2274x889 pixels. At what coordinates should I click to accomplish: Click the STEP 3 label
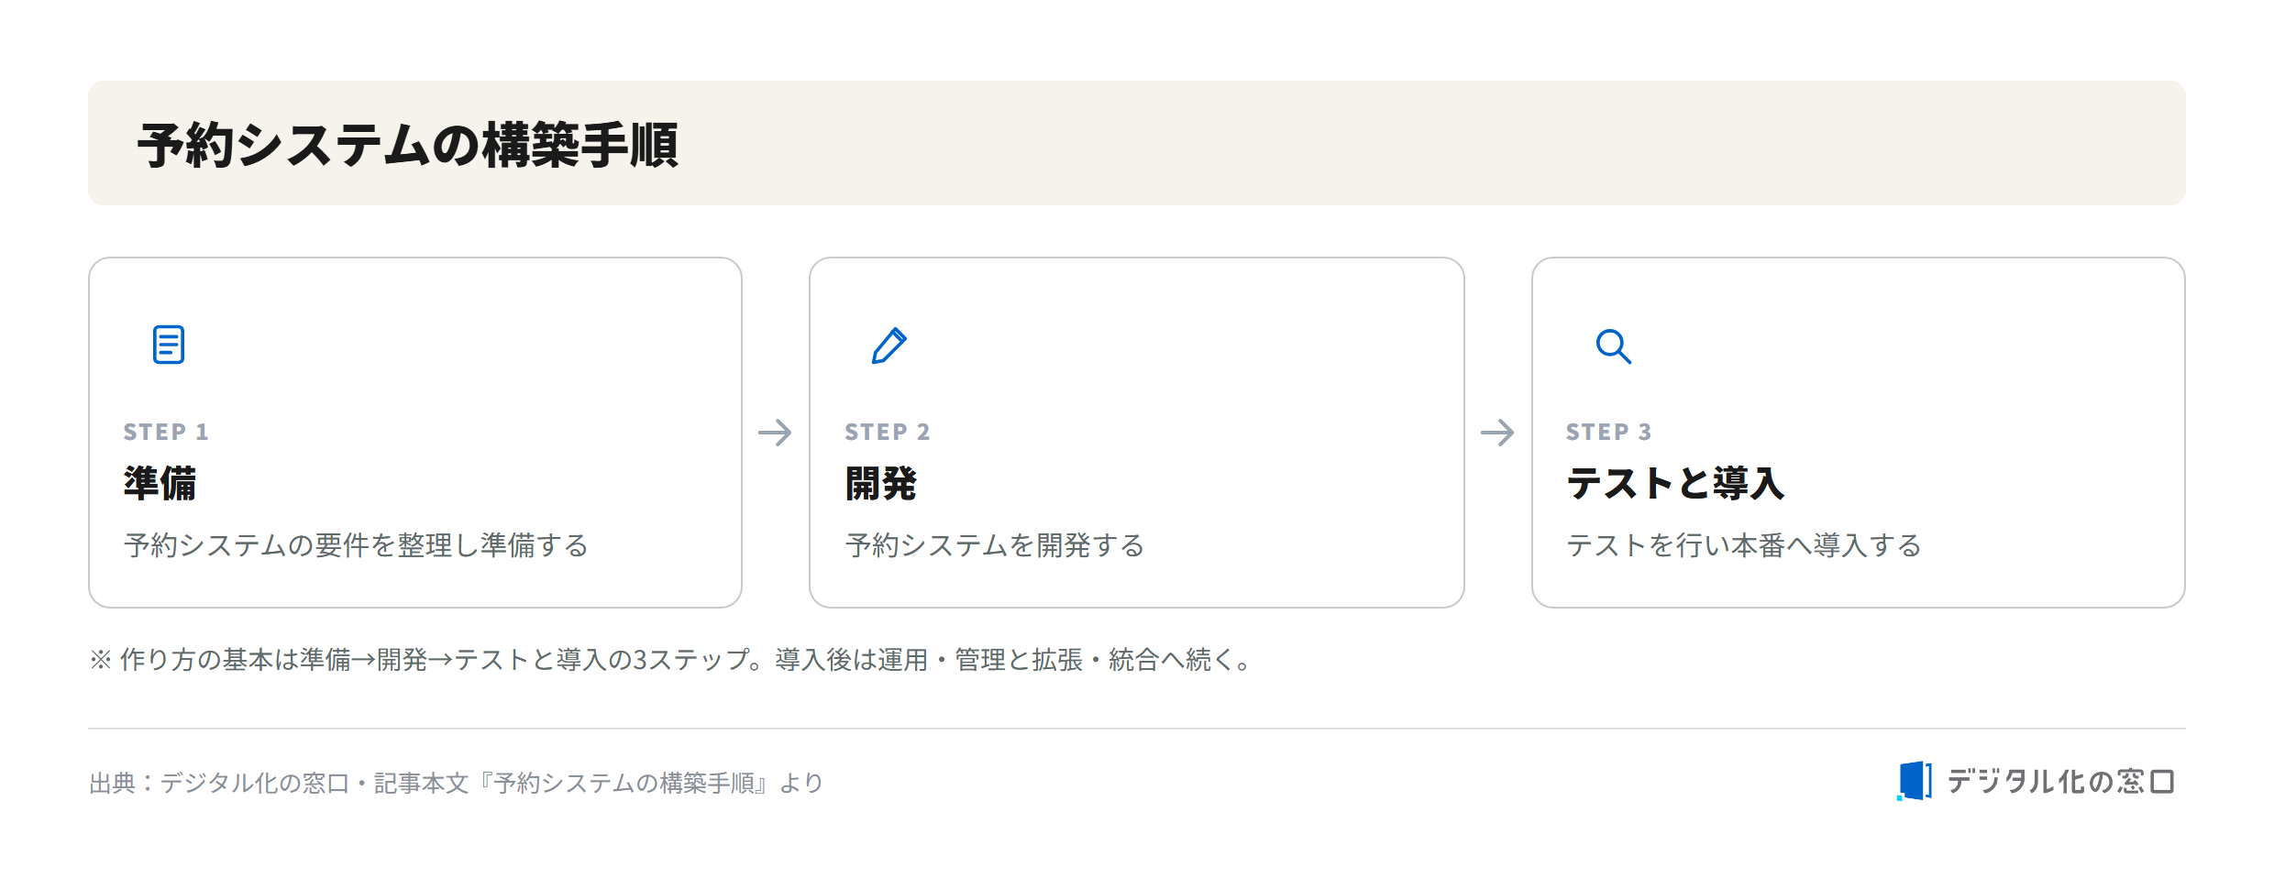coord(1609,432)
